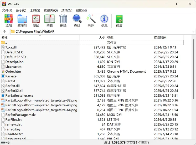
Task: Click the MSIX 文件 type cell
Action: coord(115,115)
